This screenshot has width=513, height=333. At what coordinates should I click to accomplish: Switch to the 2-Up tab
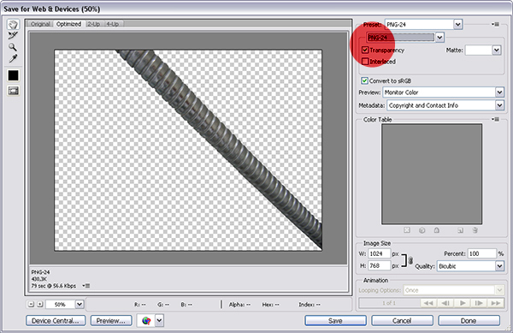click(x=93, y=24)
